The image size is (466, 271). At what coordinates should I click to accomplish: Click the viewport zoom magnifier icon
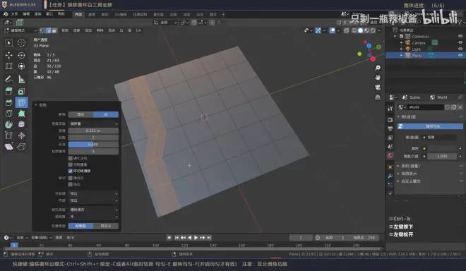pyautogui.click(x=378, y=68)
